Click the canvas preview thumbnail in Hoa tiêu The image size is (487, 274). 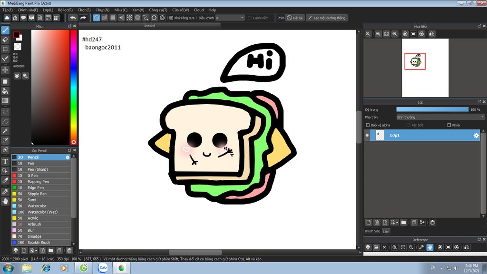(425, 68)
